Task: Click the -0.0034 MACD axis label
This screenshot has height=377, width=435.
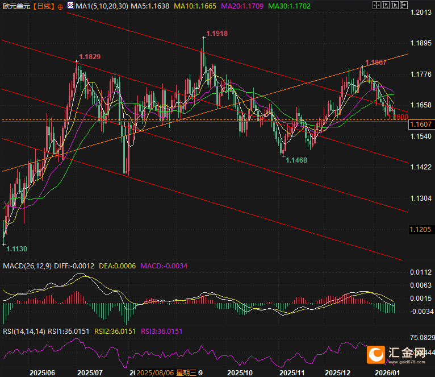Action: 422,312
